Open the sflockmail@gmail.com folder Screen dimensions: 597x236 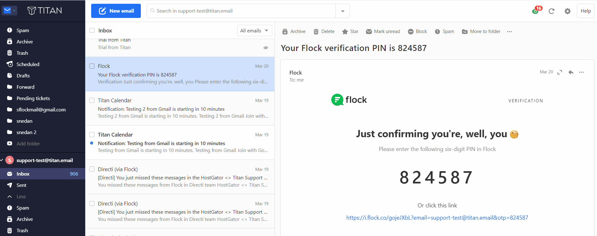[41, 110]
